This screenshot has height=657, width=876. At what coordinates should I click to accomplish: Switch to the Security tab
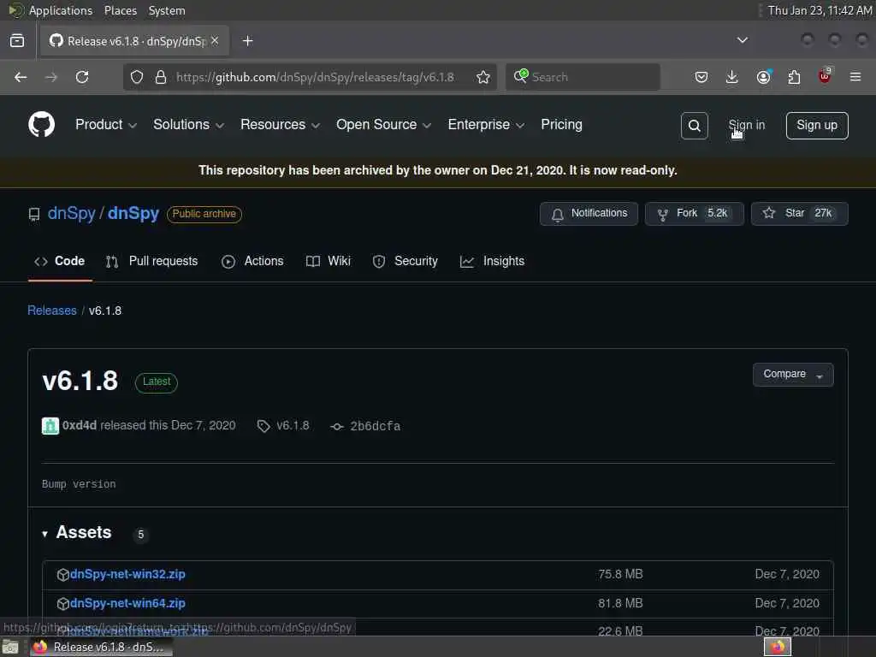[405, 261]
